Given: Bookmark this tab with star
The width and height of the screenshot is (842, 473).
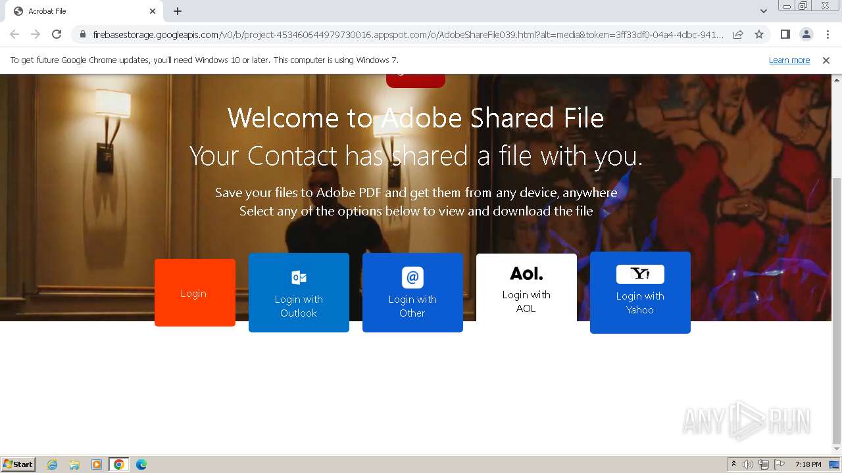Looking at the screenshot, I should [759, 34].
